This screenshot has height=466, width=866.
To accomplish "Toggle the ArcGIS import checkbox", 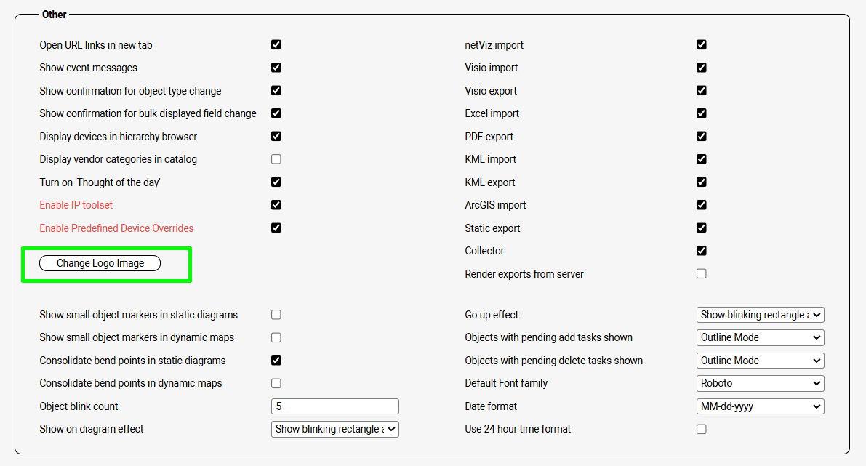I will pyautogui.click(x=702, y=205).
